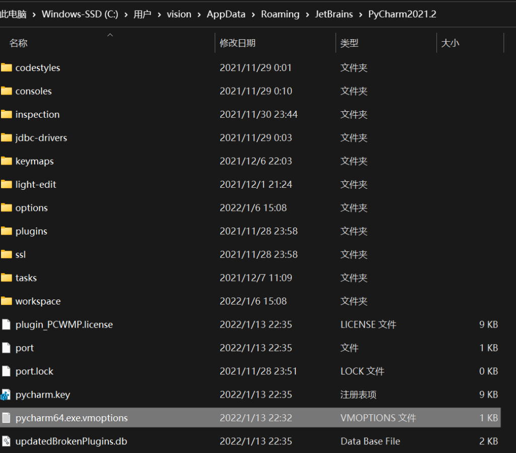Viewport: 516px width, 453px height.
Task: Expand the chevron after JetBrains breadcrumb
Action: point(361,15)
